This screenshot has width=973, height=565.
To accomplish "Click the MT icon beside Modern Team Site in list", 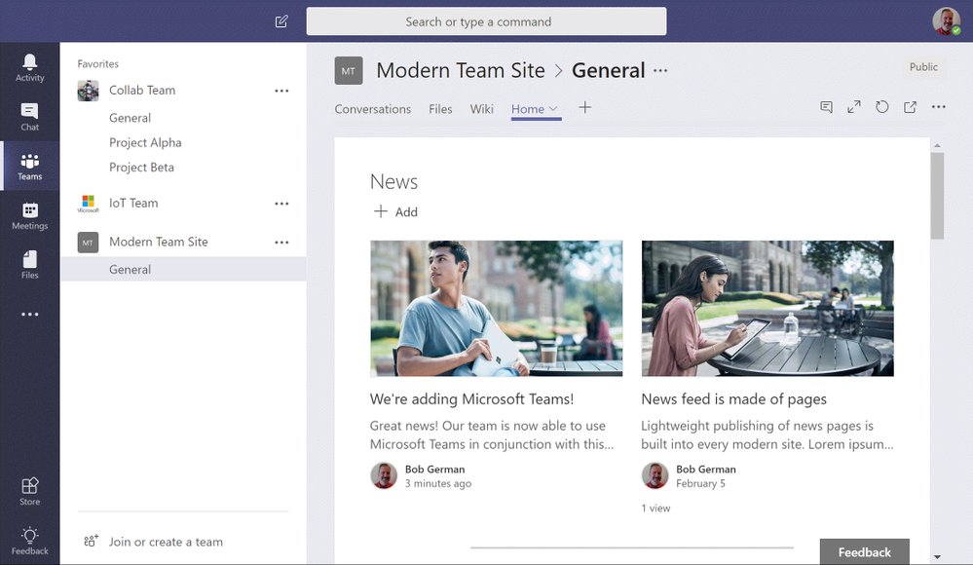I will point(88,243).
